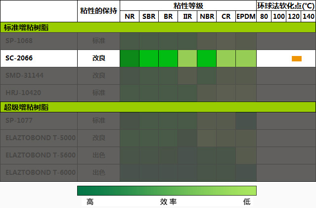Click the orange softening point marker
Screen dimensions: 316x208
coord(297,59)
